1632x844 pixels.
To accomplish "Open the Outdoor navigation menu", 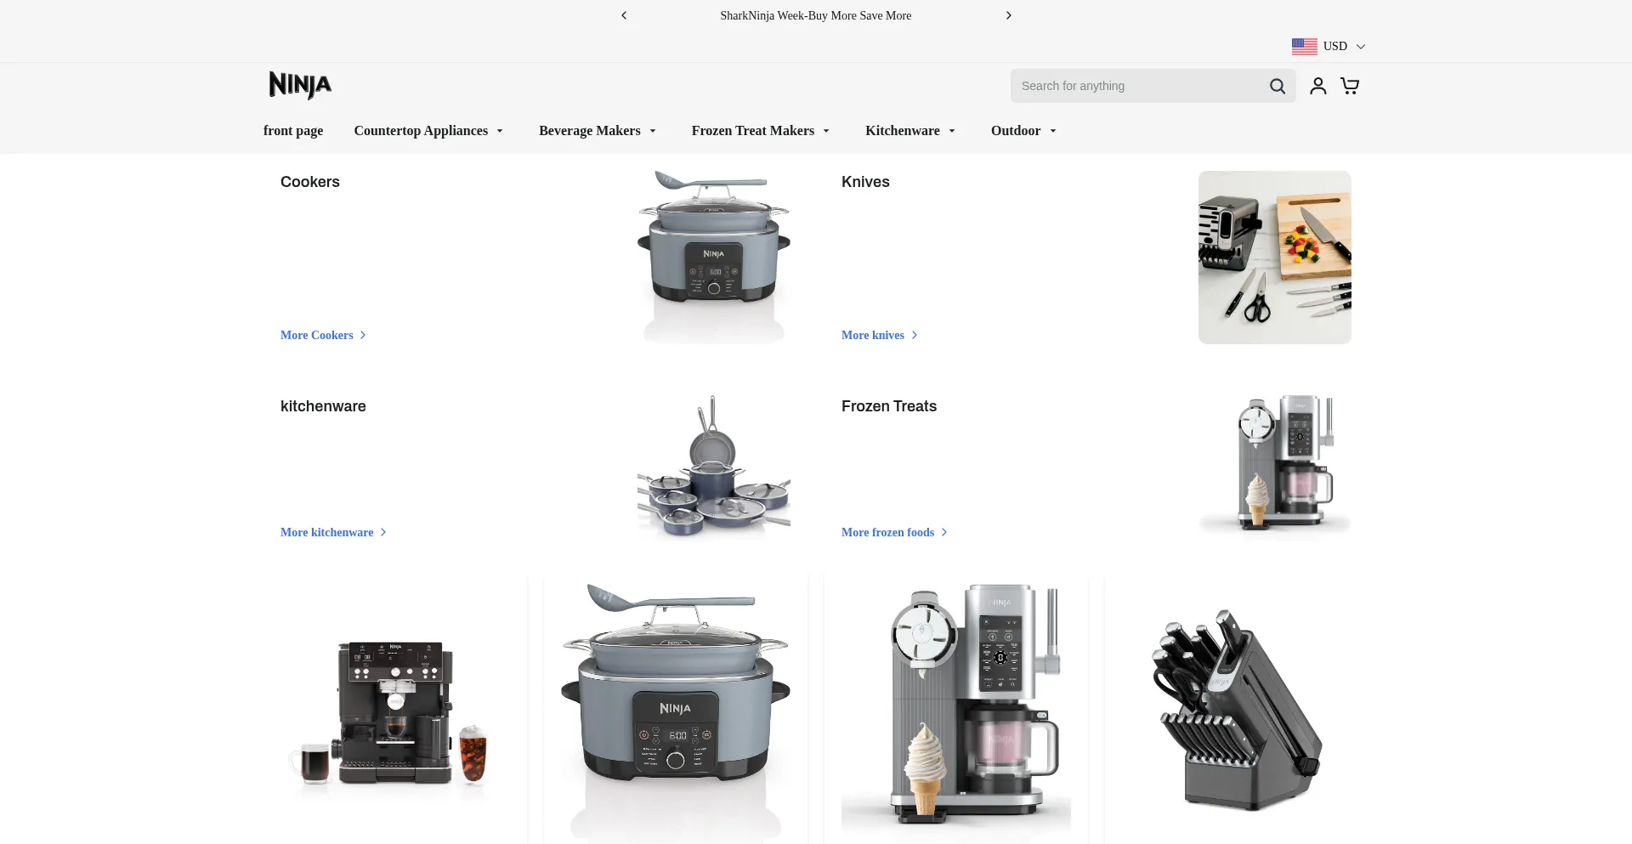I will click(x=1023, y=131).
